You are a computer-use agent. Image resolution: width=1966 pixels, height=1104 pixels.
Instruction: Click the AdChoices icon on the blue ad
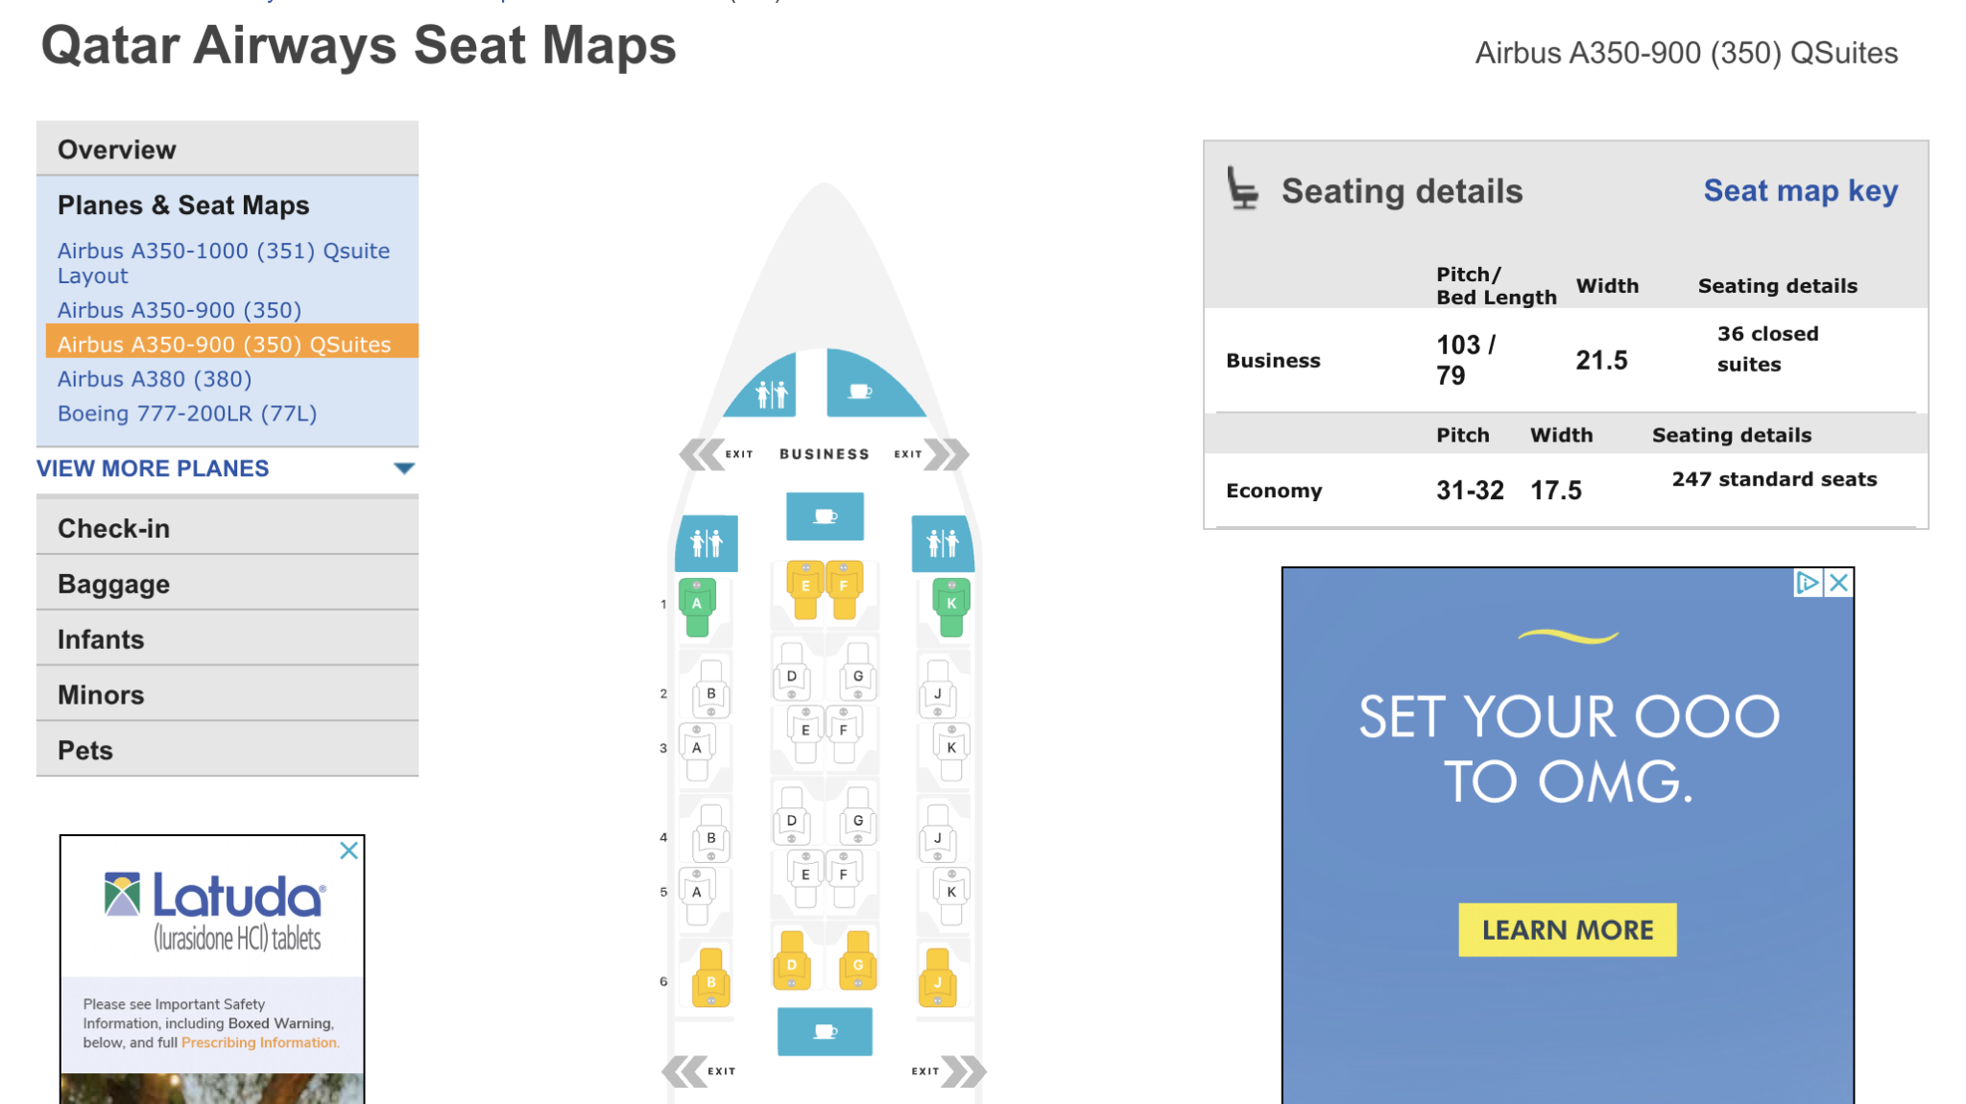click(x=1807, y=583)
